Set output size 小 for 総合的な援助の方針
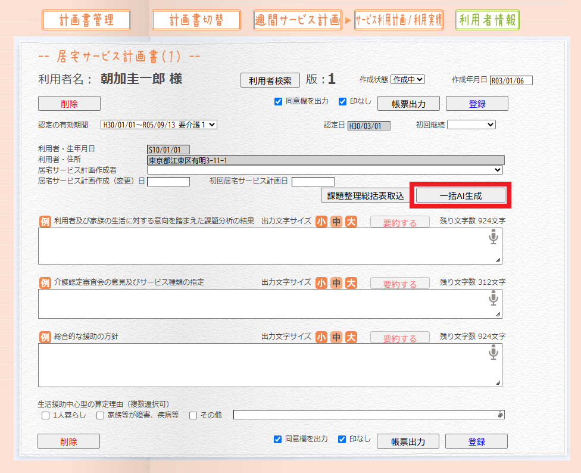Viewport: 581px width, 473px height. 321,337
